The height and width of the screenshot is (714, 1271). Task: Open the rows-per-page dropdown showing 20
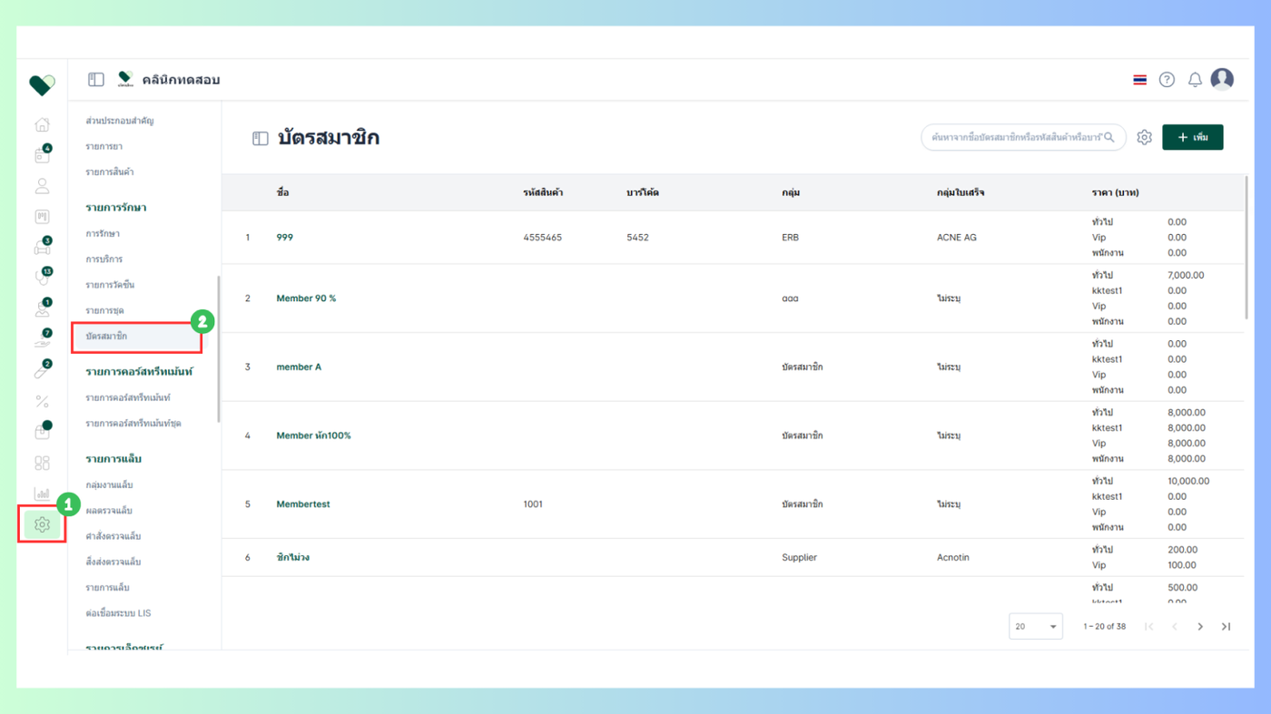tap(1036, 627)
